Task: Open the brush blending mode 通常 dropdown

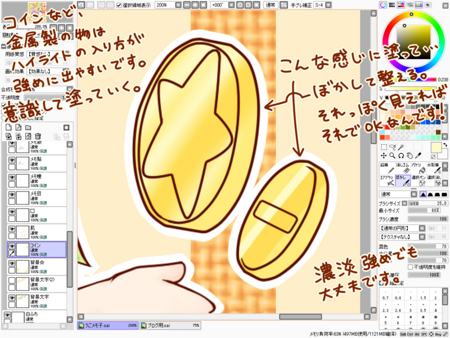Action: [412, 195]
